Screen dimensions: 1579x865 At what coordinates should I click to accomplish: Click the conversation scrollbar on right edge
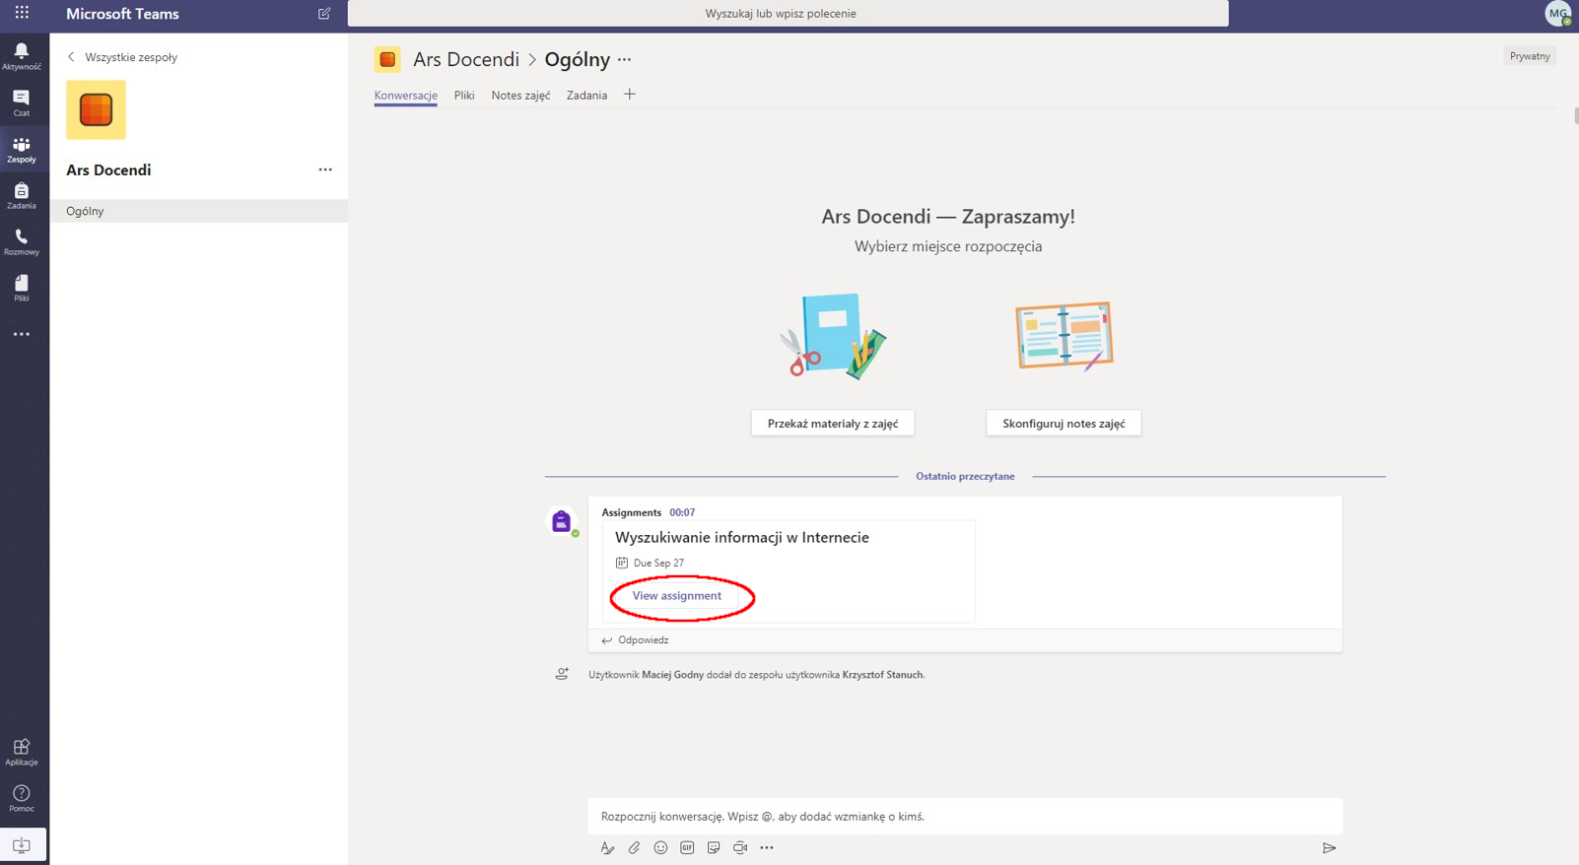1575,115
